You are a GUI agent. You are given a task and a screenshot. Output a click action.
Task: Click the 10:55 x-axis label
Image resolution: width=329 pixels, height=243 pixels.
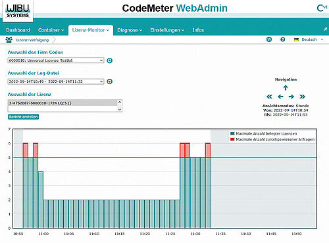(18, 234)
